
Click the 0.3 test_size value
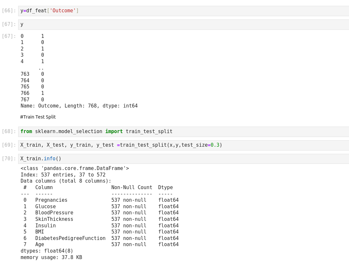click(x=215, y=145)
